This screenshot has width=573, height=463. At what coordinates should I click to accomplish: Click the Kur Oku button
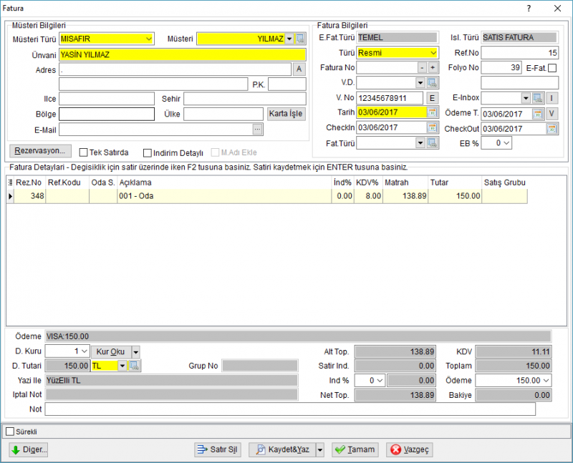click(111, 351)
